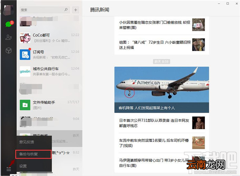Open the chat timestamped 9:04
Viewport: 240px width, 176px height.
click(50, 122)
